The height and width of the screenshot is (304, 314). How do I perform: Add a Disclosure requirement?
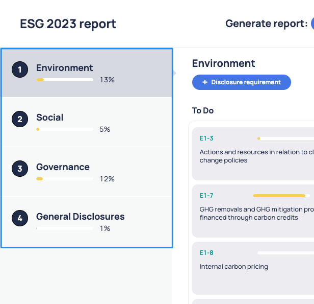click(x=241, y=82)
